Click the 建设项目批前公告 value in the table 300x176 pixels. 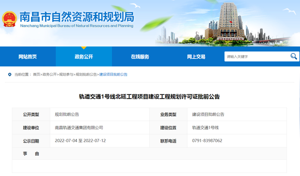208,114
